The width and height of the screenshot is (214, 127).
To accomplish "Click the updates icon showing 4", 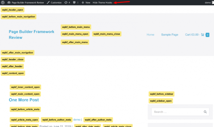I will [67, 2].
